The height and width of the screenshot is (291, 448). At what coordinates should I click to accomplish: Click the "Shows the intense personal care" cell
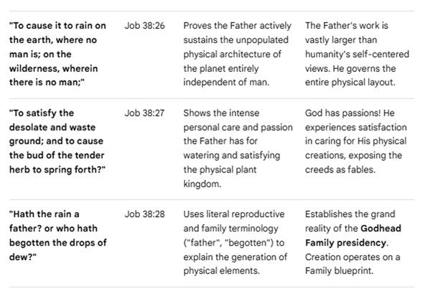(238, 148)
